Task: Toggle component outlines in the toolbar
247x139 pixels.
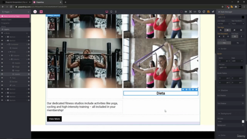Action: click(181, 12)
